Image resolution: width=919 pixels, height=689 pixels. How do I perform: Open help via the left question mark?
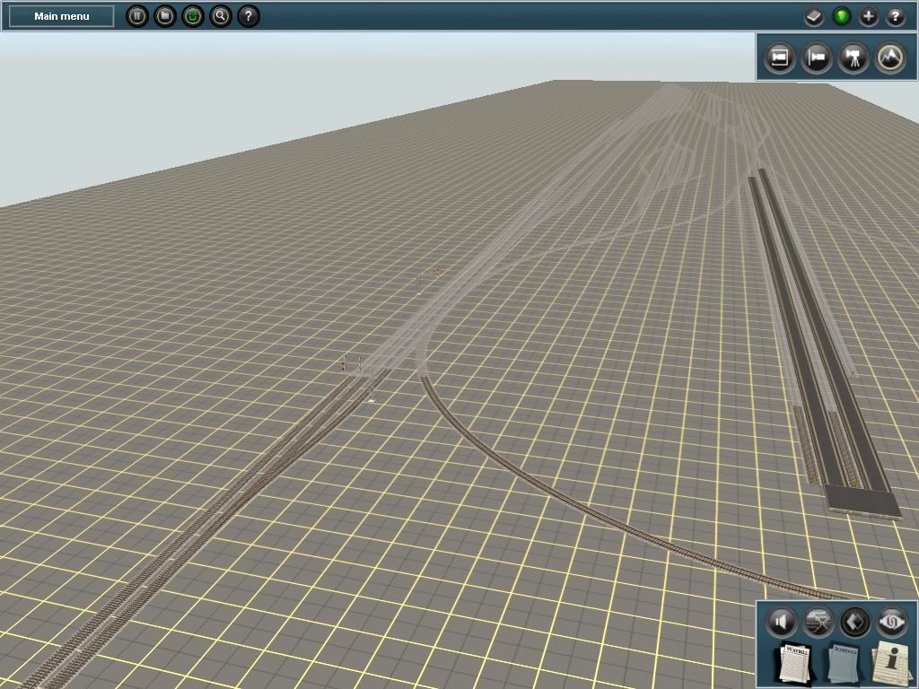tap(248, 16)
